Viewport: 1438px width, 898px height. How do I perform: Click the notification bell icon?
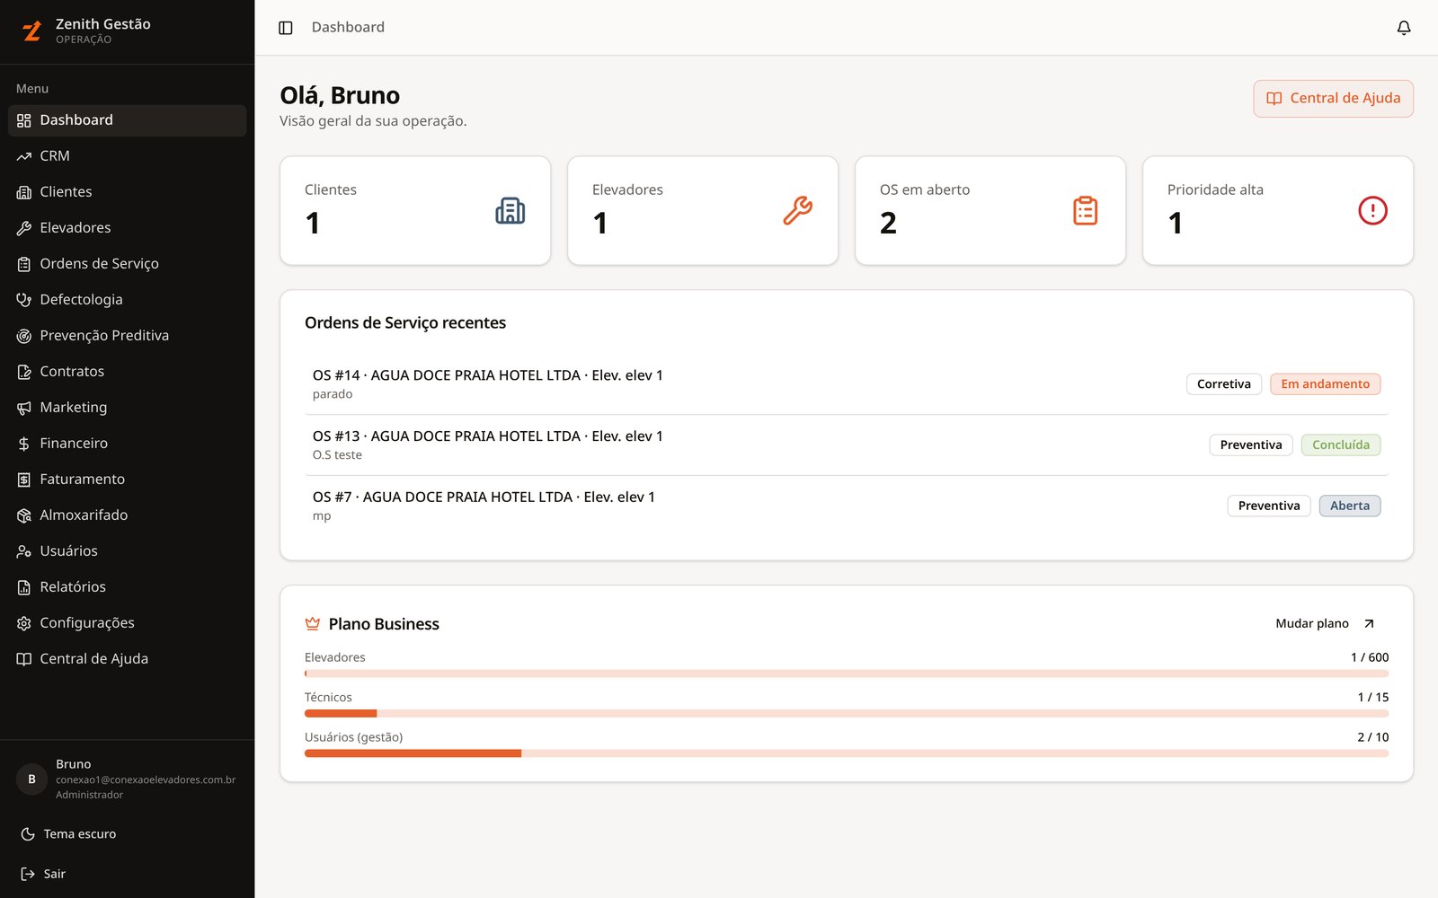(1404, 28)
